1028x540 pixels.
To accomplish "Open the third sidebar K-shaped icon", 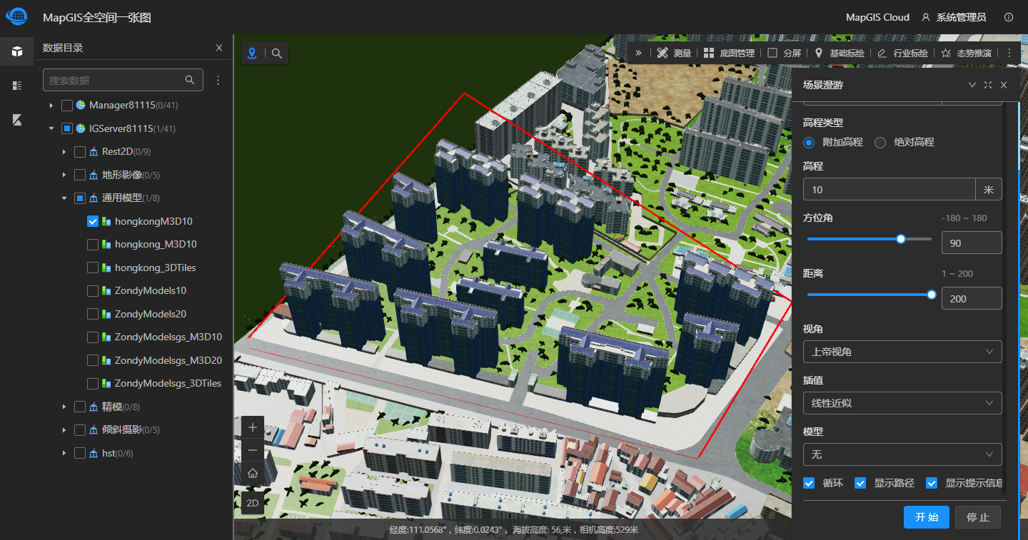I will click(16, 120).
